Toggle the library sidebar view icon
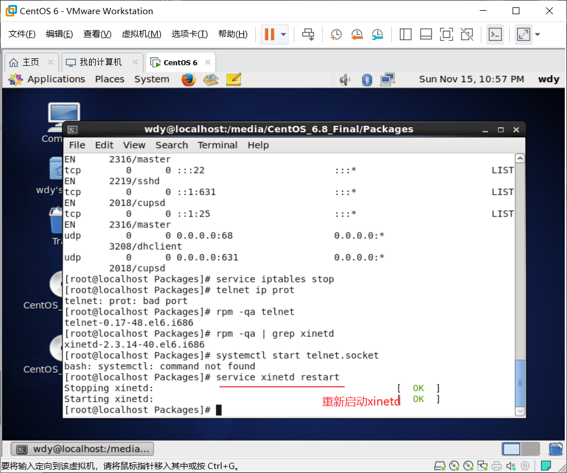 (x=405, y=35)
